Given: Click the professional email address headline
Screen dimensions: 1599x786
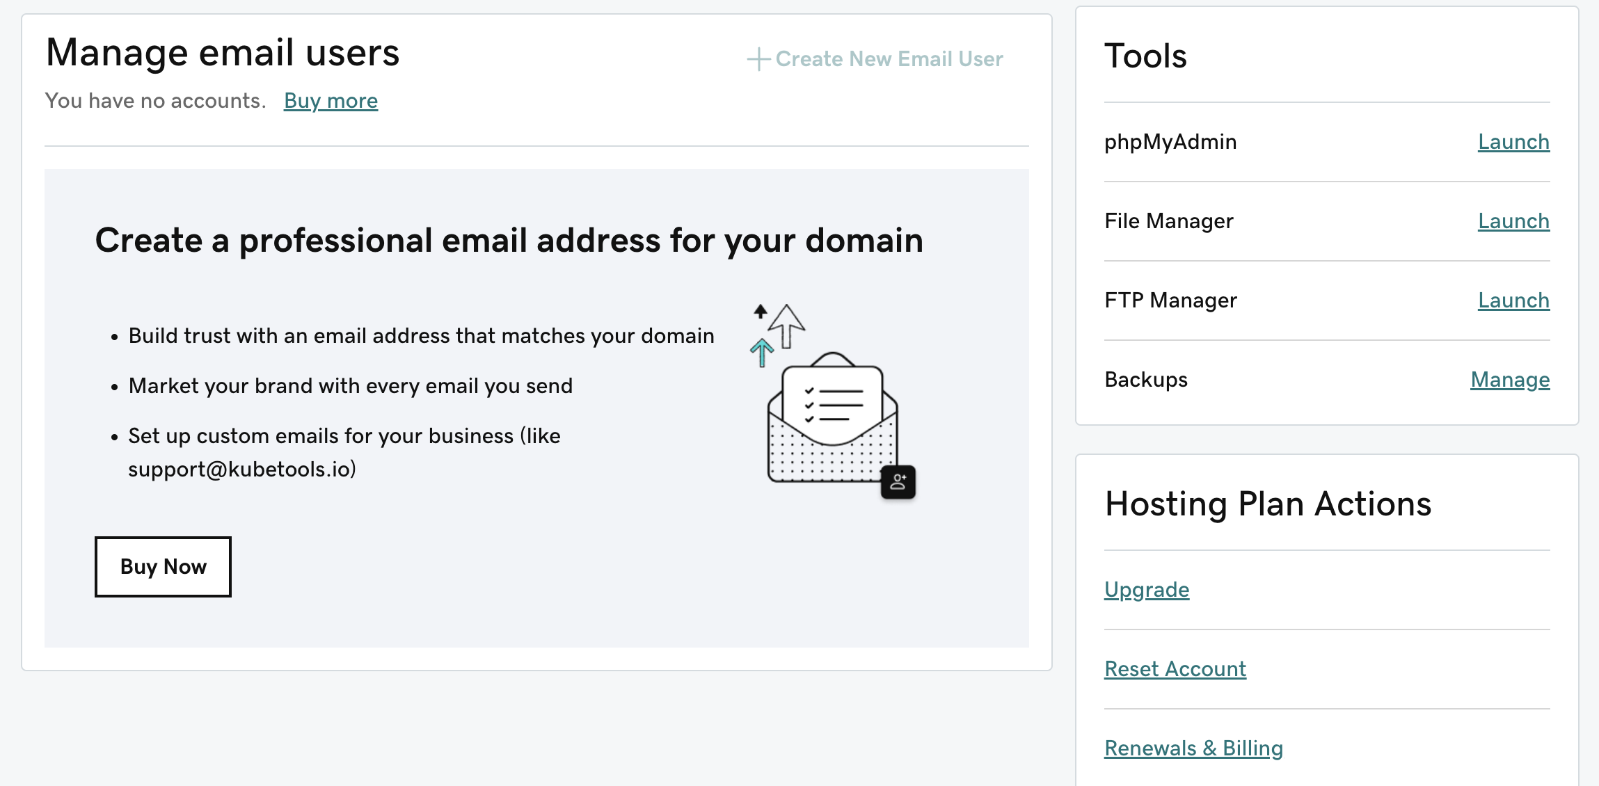Looking at the screenshot, I should (509, 241).
